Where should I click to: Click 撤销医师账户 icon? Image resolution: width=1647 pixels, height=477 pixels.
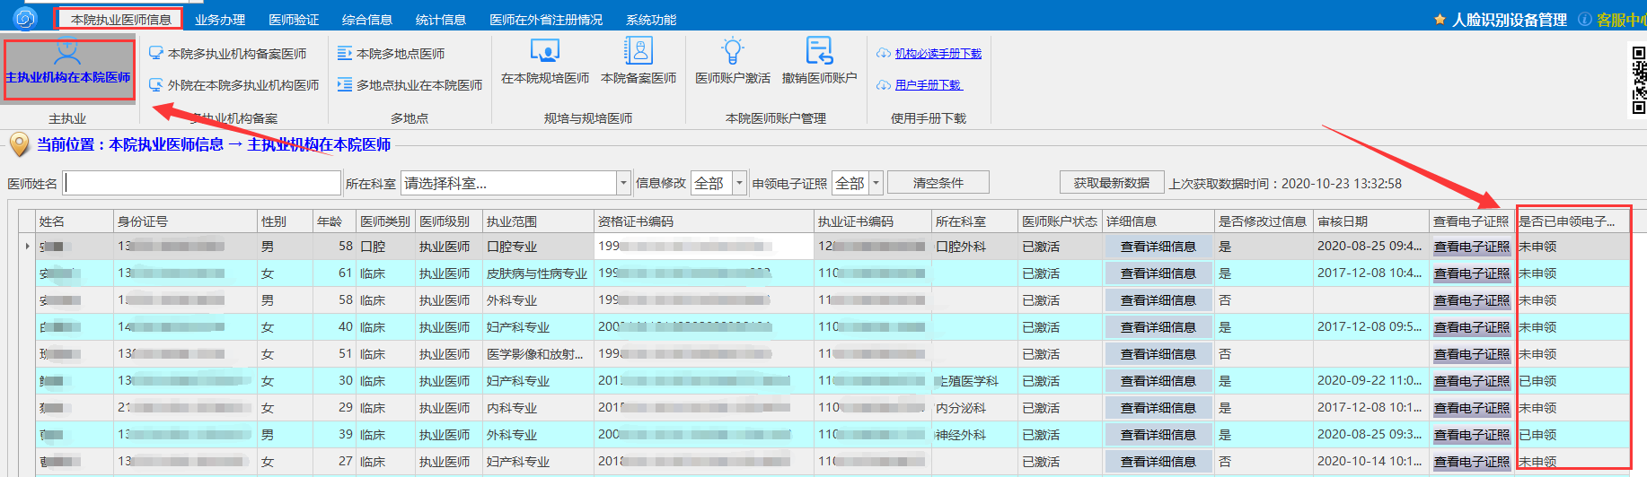[x=819, y=51]
